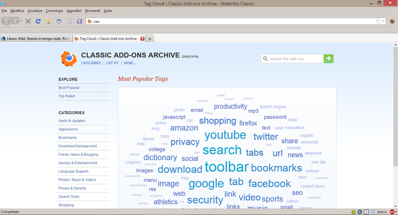Open the CATEGORIES header link

pos(91,63)
